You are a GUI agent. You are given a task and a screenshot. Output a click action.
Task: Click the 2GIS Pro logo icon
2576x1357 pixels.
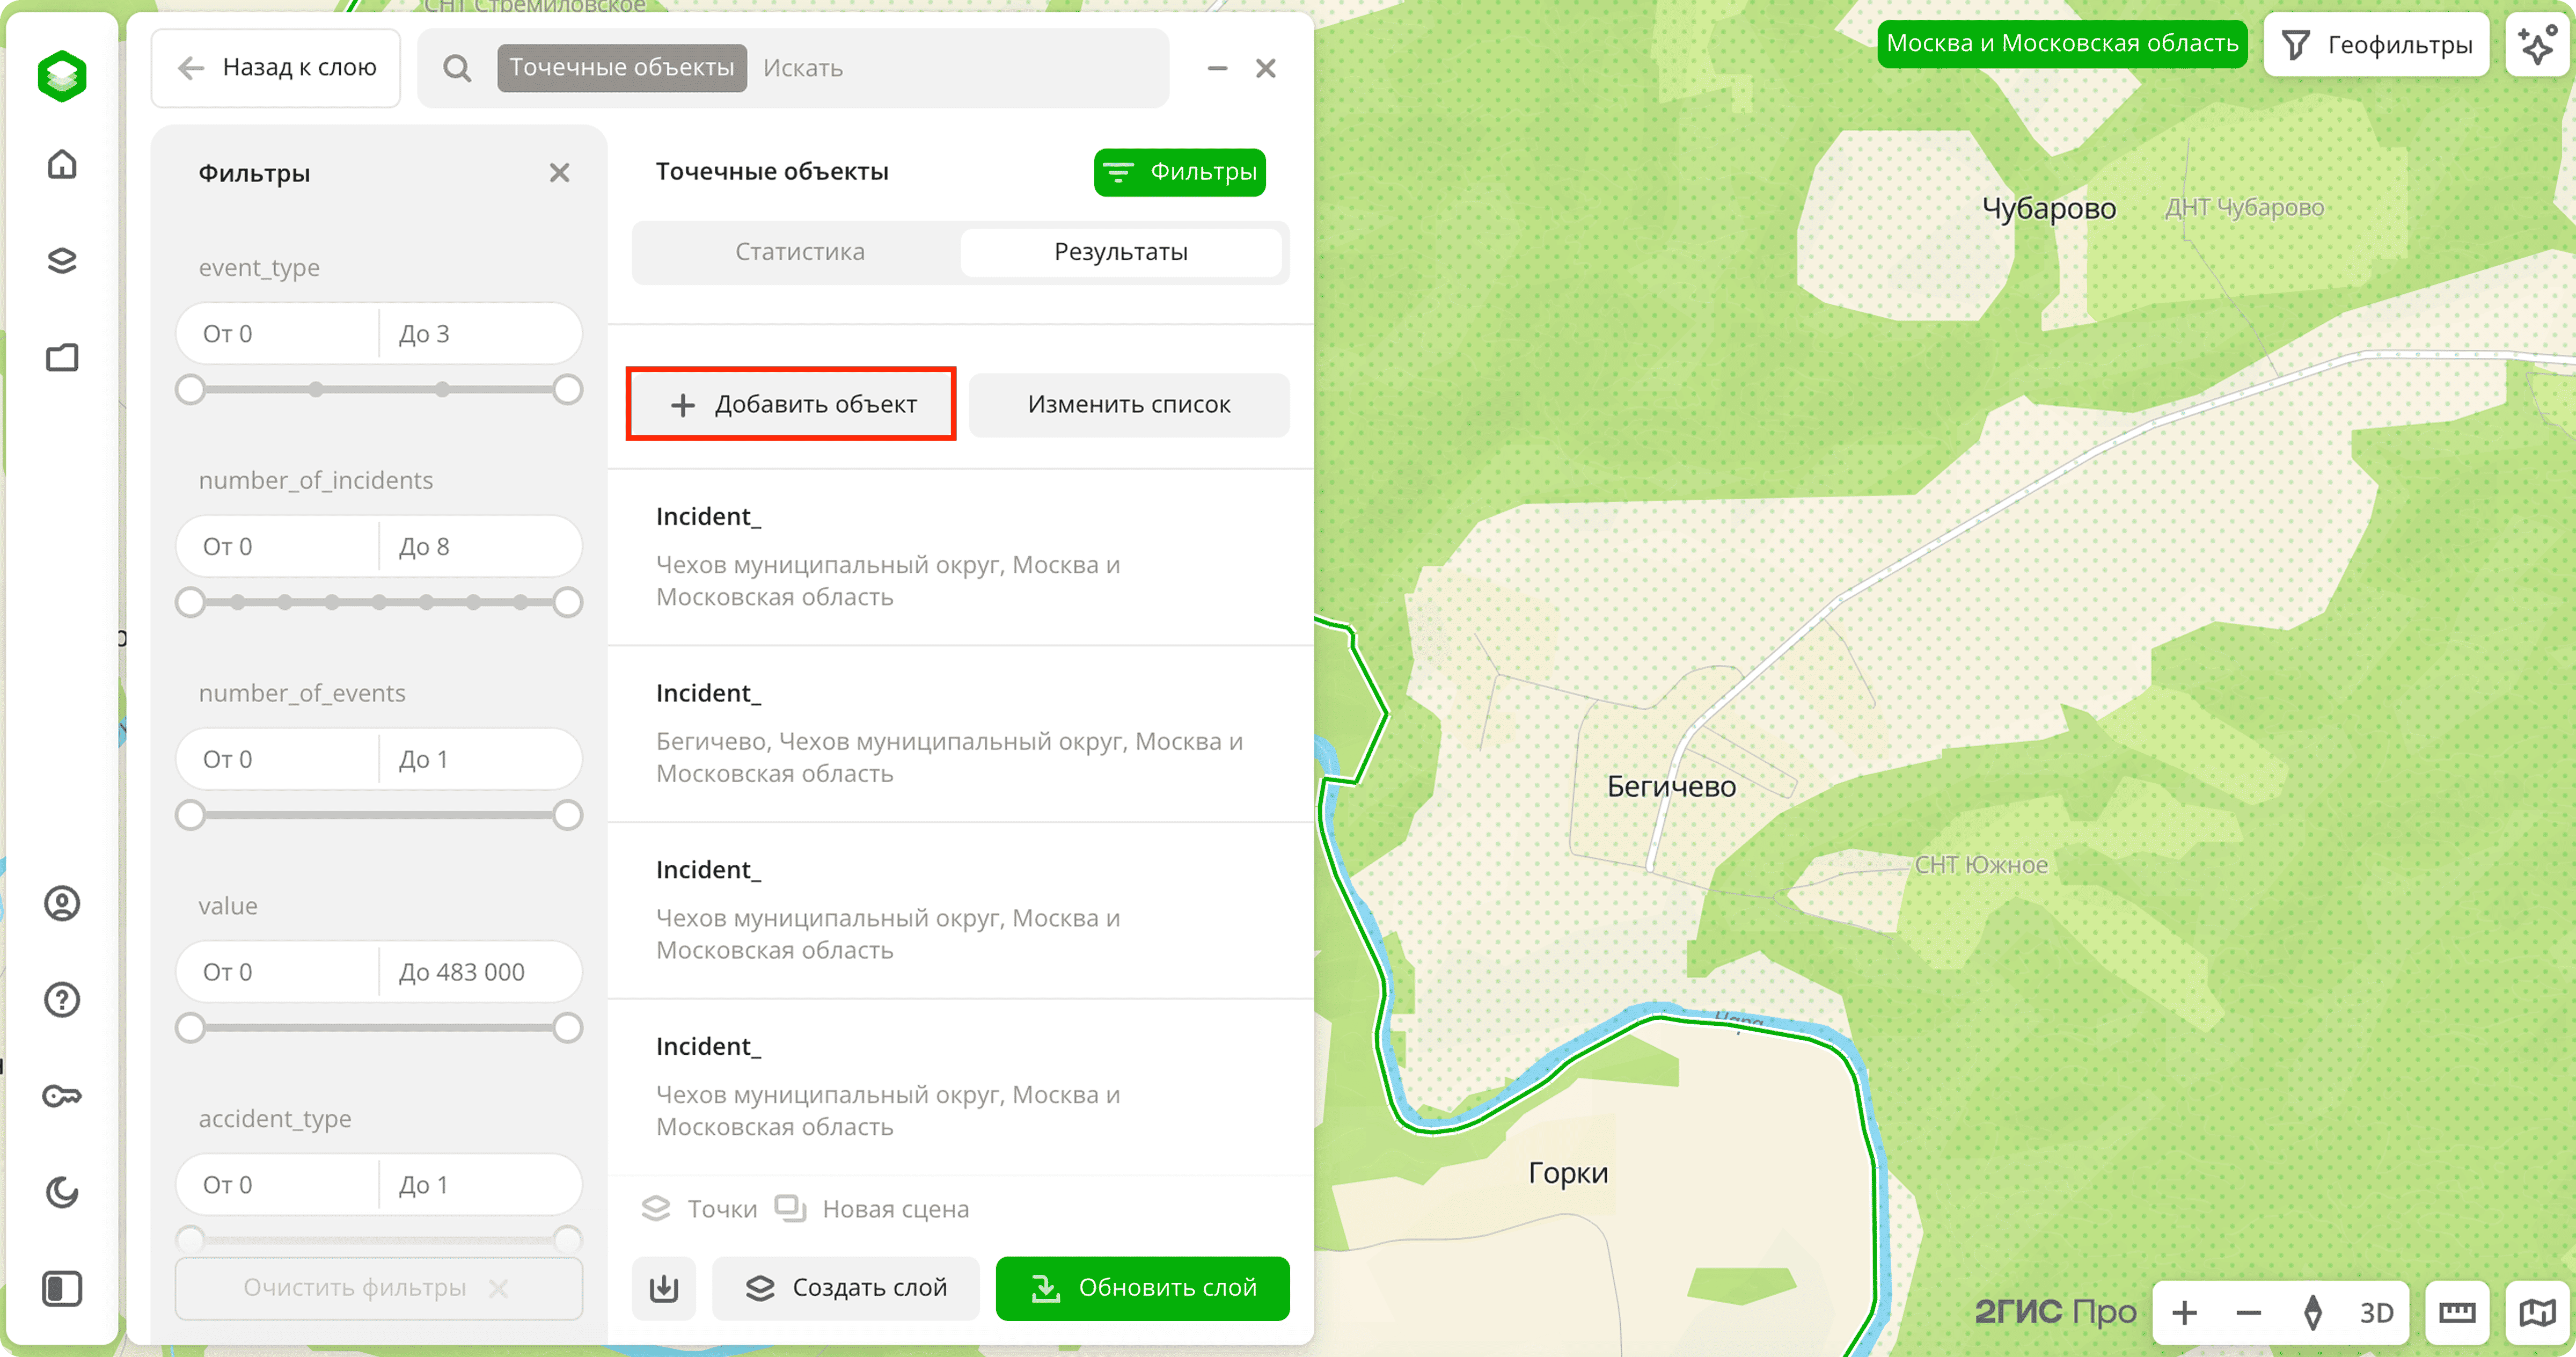(62, 75)
